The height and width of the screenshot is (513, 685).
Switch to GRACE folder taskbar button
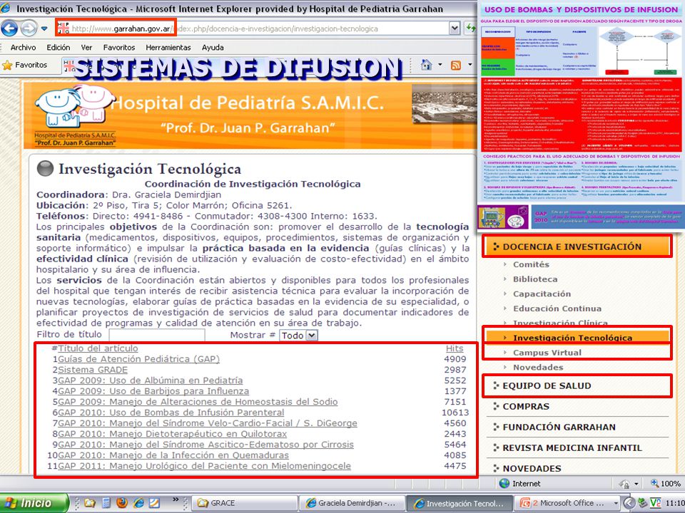coord(244,503)
